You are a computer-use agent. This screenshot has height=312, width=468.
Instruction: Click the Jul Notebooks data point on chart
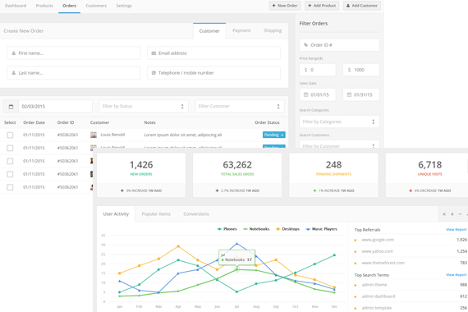pos(237,269)
